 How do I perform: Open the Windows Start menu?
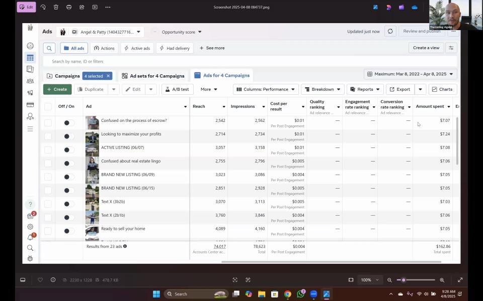click(x=156, y=294)
